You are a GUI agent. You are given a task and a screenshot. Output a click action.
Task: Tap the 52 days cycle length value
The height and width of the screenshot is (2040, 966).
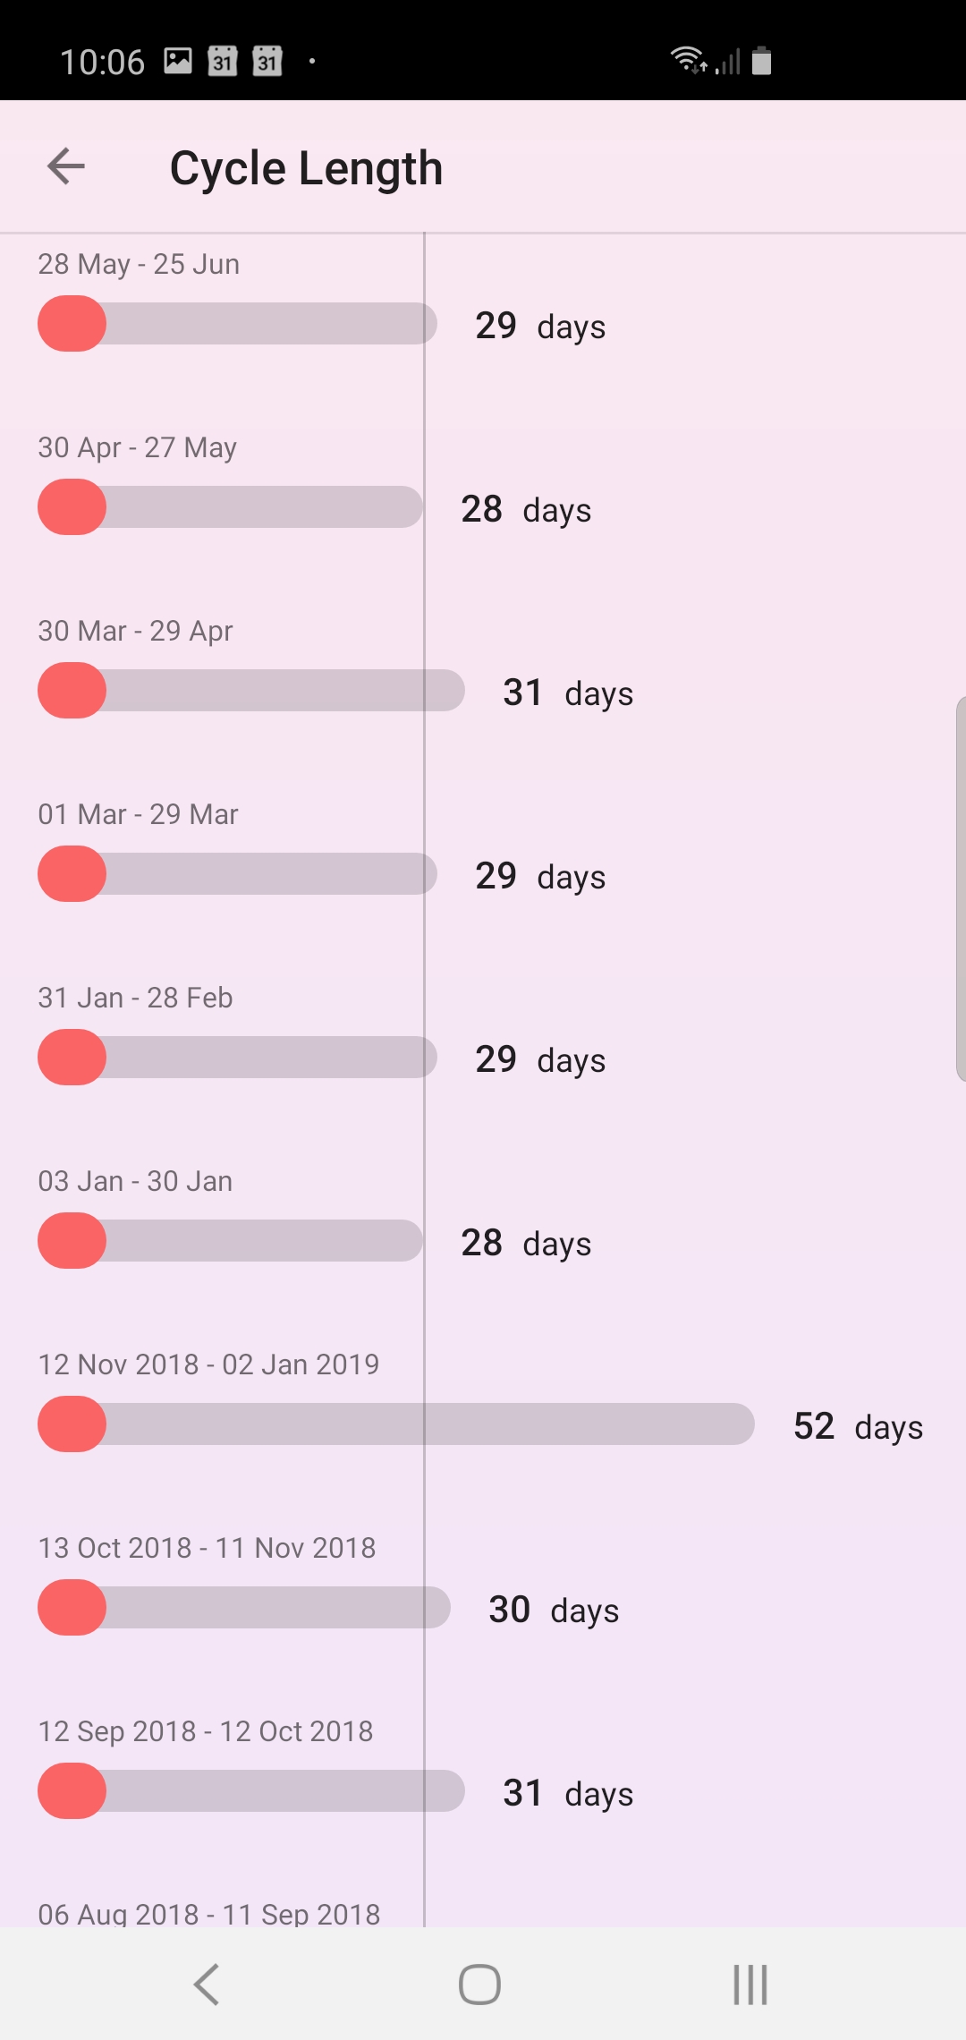tap(857, 1426)
